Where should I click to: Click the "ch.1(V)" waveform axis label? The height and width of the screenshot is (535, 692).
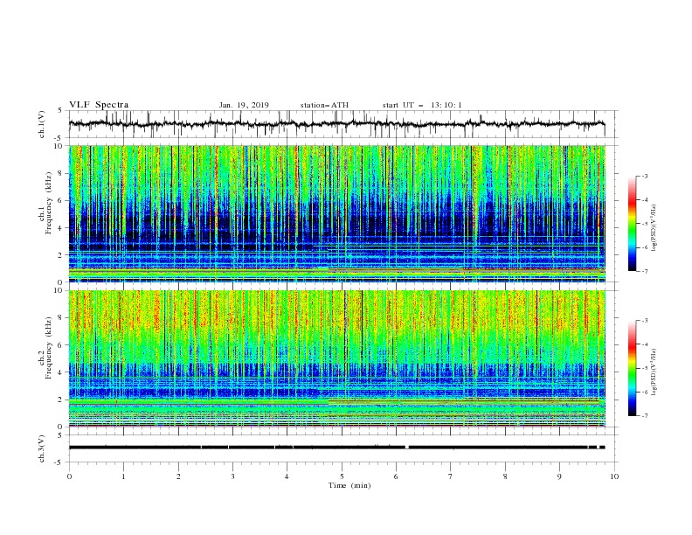42,124
